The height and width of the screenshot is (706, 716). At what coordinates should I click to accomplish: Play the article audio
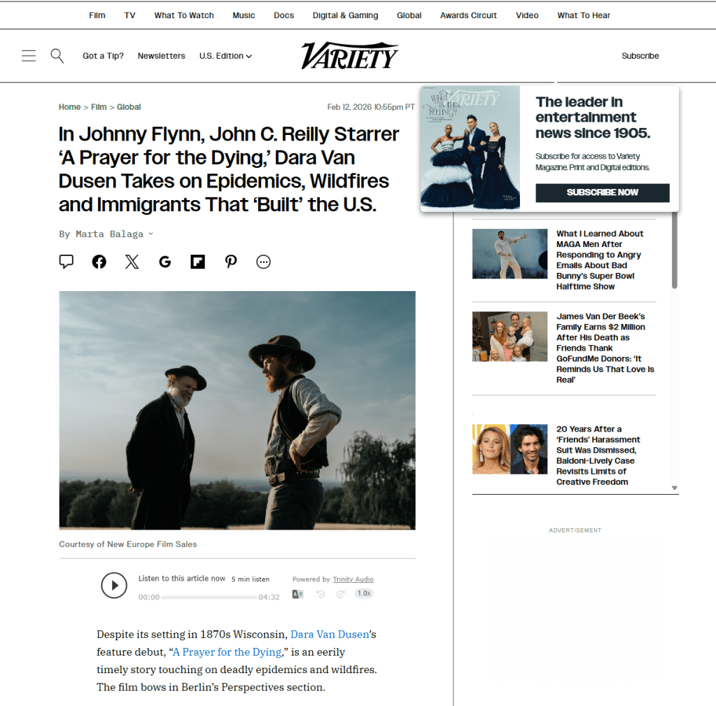tap(114, 585)
